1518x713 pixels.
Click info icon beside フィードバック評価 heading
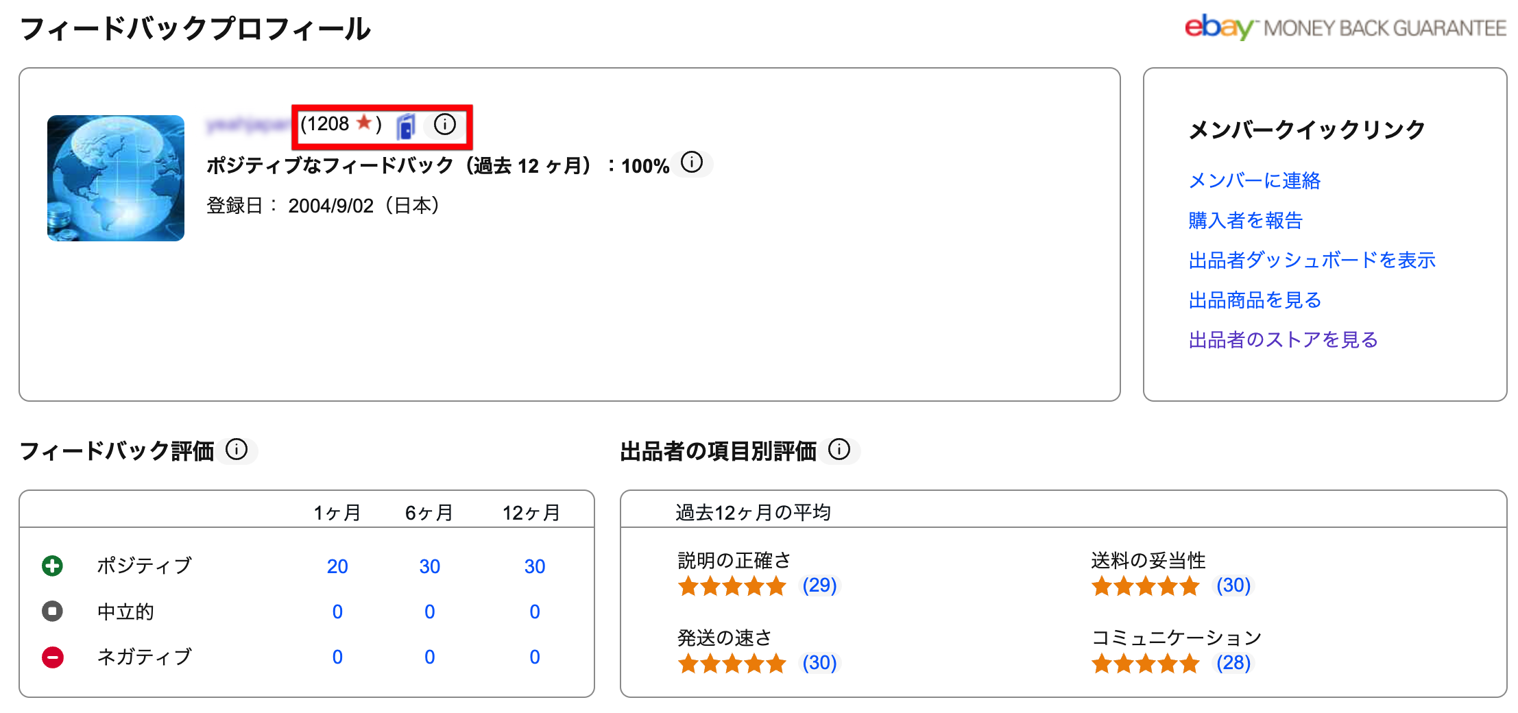237,450
